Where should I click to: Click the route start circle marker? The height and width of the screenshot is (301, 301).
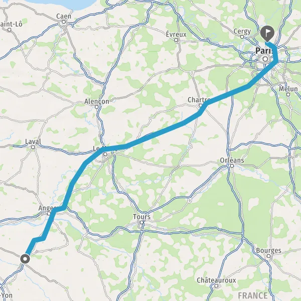[x=25, y=259]
